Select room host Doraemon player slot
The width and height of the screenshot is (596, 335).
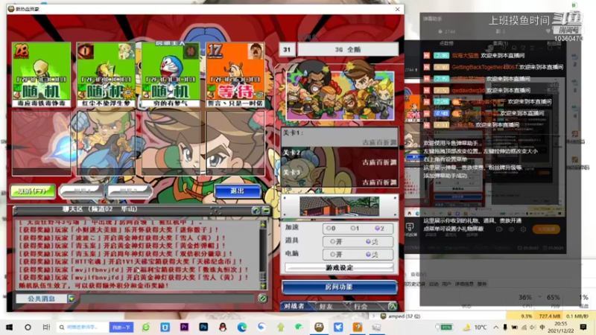[x=171, y=74]
